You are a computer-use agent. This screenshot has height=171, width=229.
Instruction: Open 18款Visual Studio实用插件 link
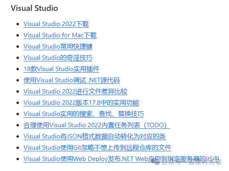coord(61,69)
